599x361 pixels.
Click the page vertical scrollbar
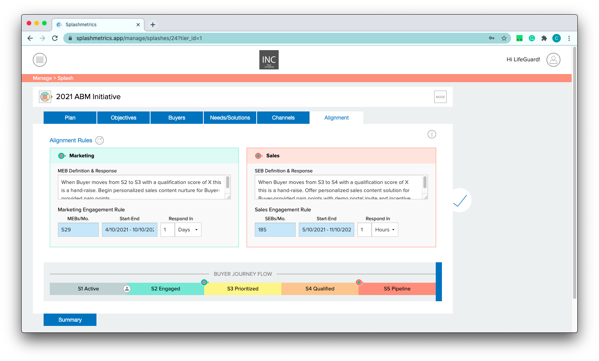tap(575, 173)
